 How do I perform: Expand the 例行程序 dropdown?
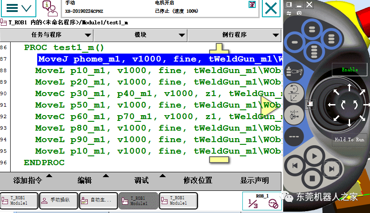click(234, 35)
